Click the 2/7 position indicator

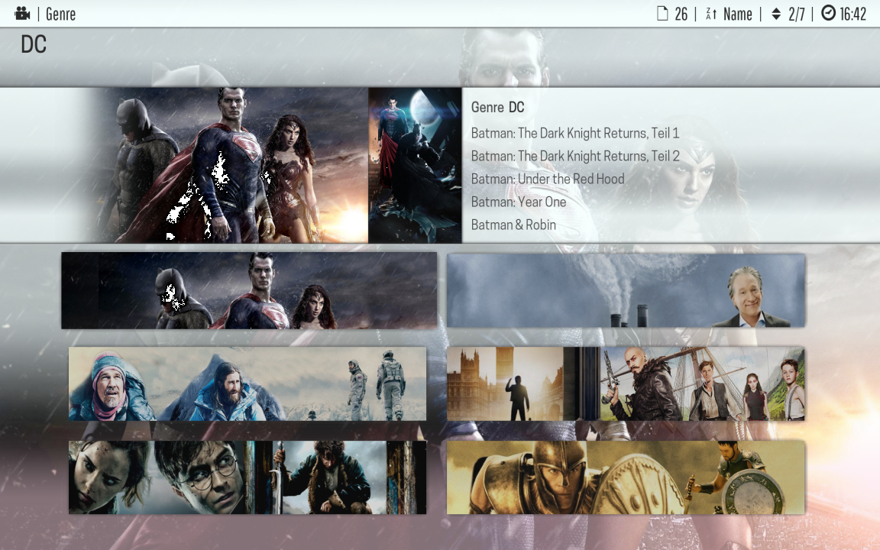pos(797,14)
